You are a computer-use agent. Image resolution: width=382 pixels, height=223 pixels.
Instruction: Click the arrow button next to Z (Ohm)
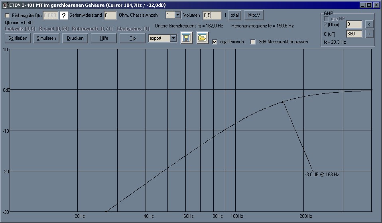(369, 24)
